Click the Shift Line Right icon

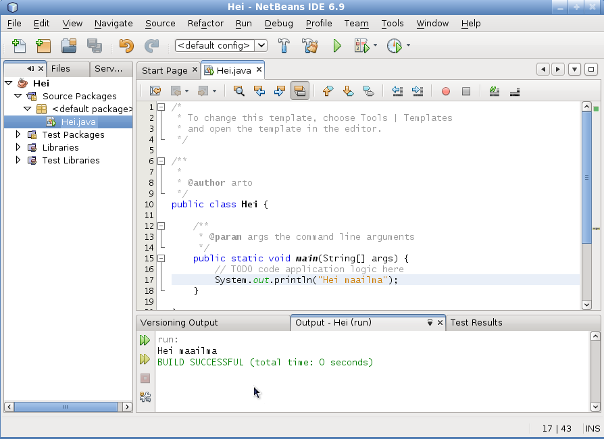click(418, 91)
